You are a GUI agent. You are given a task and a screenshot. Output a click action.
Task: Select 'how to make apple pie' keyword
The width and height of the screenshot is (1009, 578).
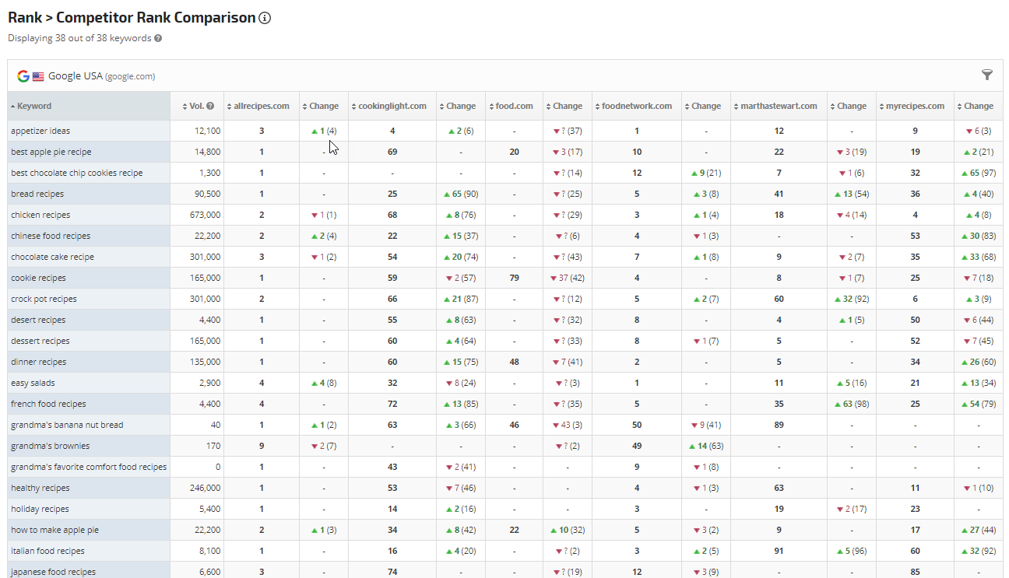(54, 530)
